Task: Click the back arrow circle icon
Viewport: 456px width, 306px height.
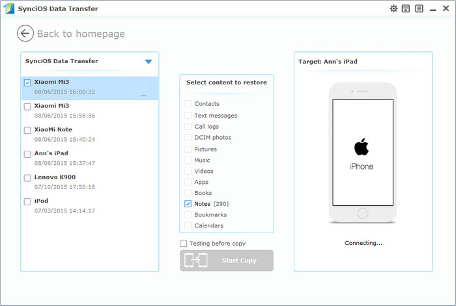Action: click(25, 33)
